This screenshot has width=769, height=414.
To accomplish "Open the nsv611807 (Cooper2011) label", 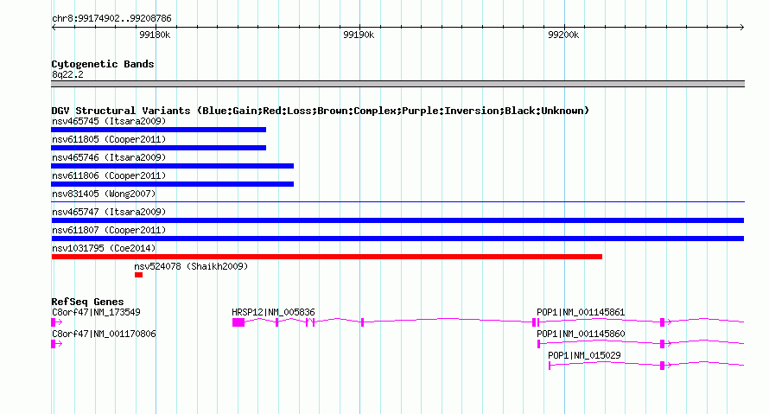I will [109, 230].
